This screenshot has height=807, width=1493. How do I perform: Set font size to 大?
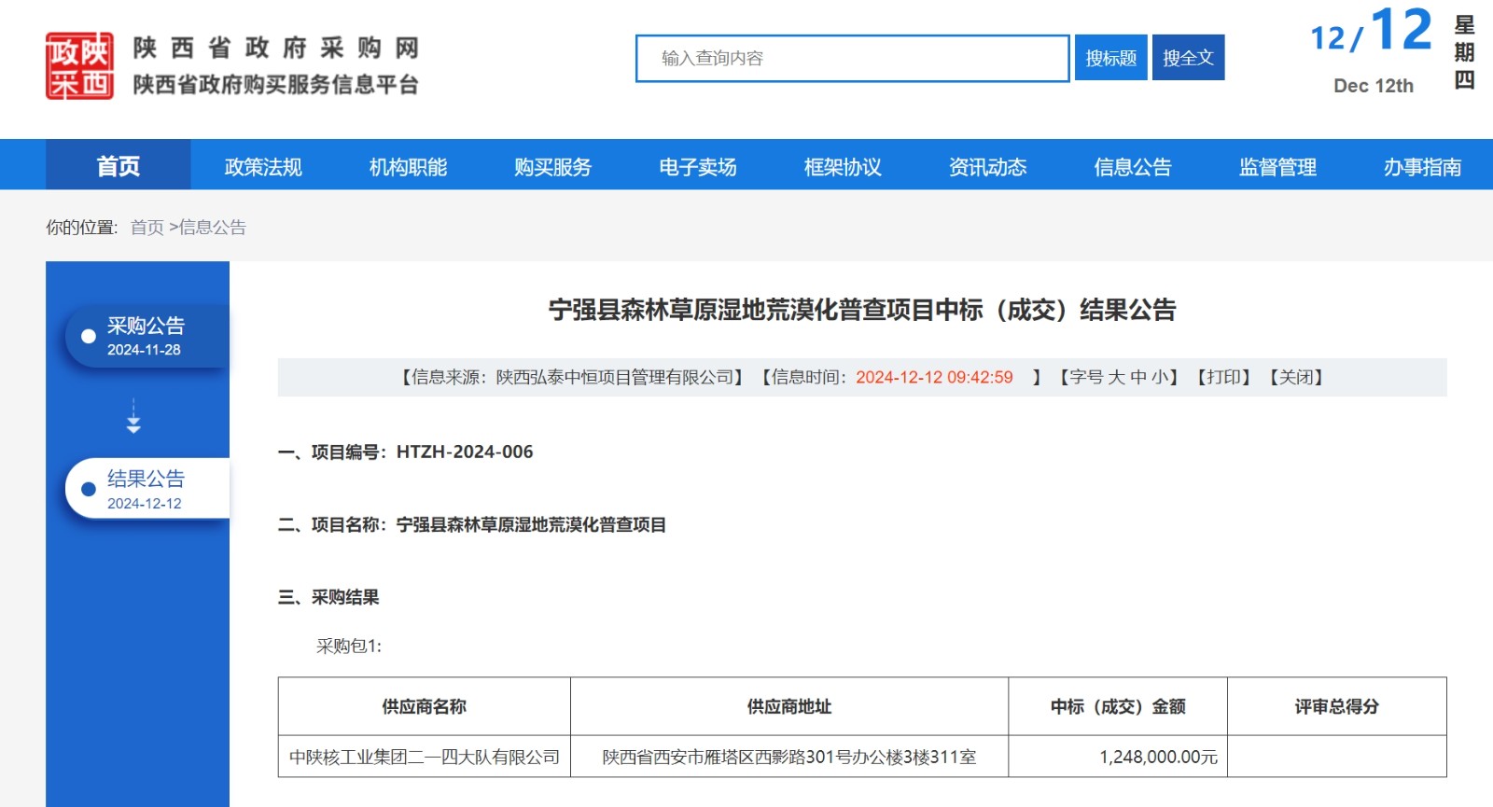coord(1116,378)
